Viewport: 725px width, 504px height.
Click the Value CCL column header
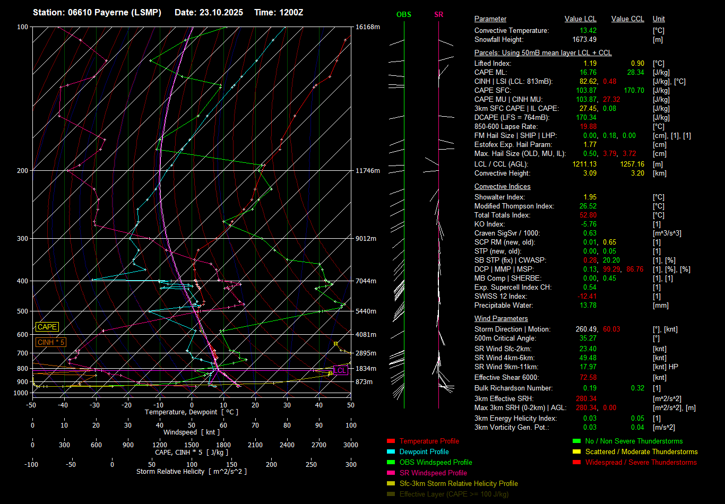pos(627,19)
